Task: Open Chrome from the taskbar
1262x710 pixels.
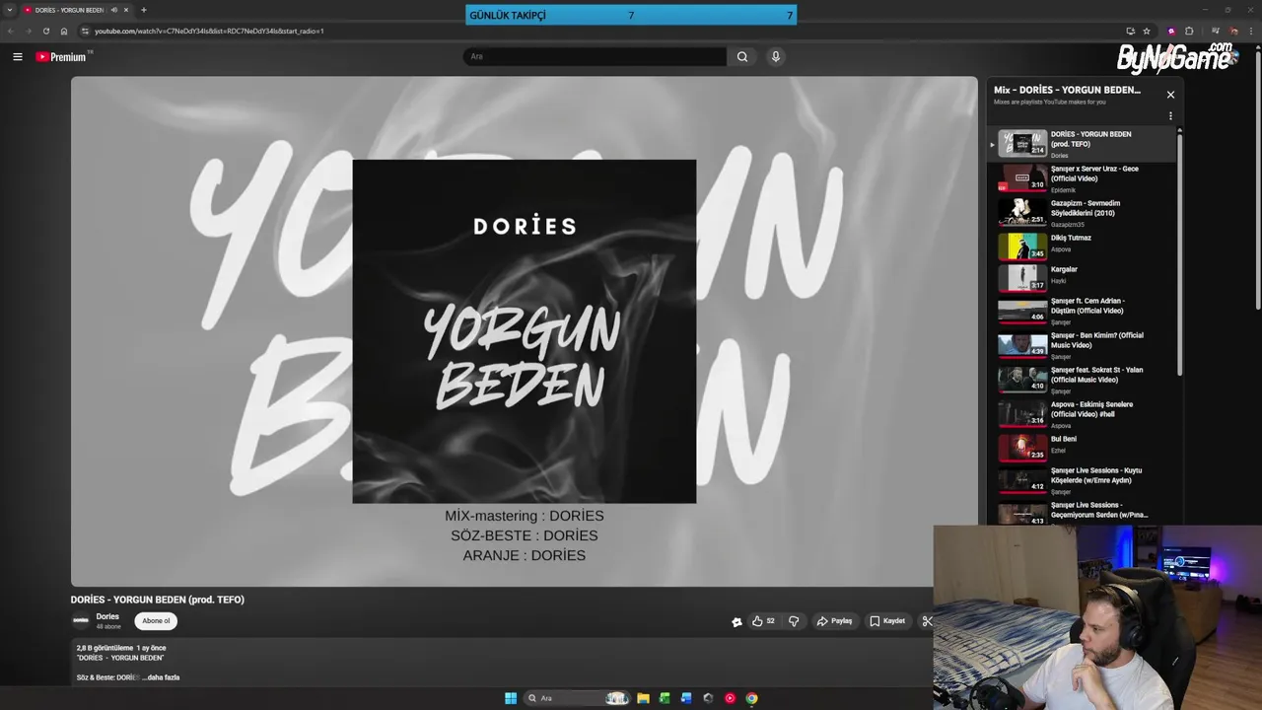Action: [751, 698]
